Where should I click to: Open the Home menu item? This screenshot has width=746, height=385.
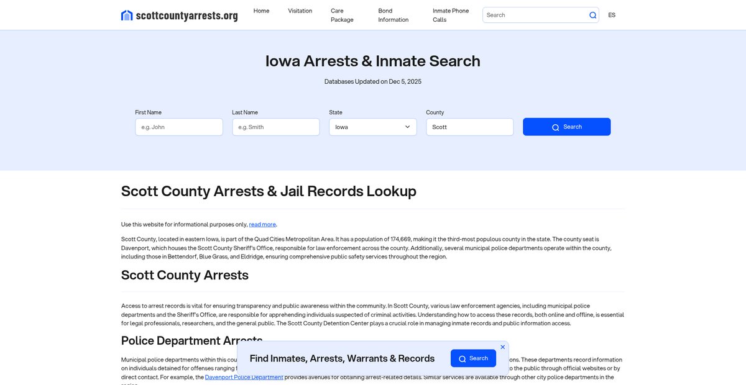coord(262,11)
